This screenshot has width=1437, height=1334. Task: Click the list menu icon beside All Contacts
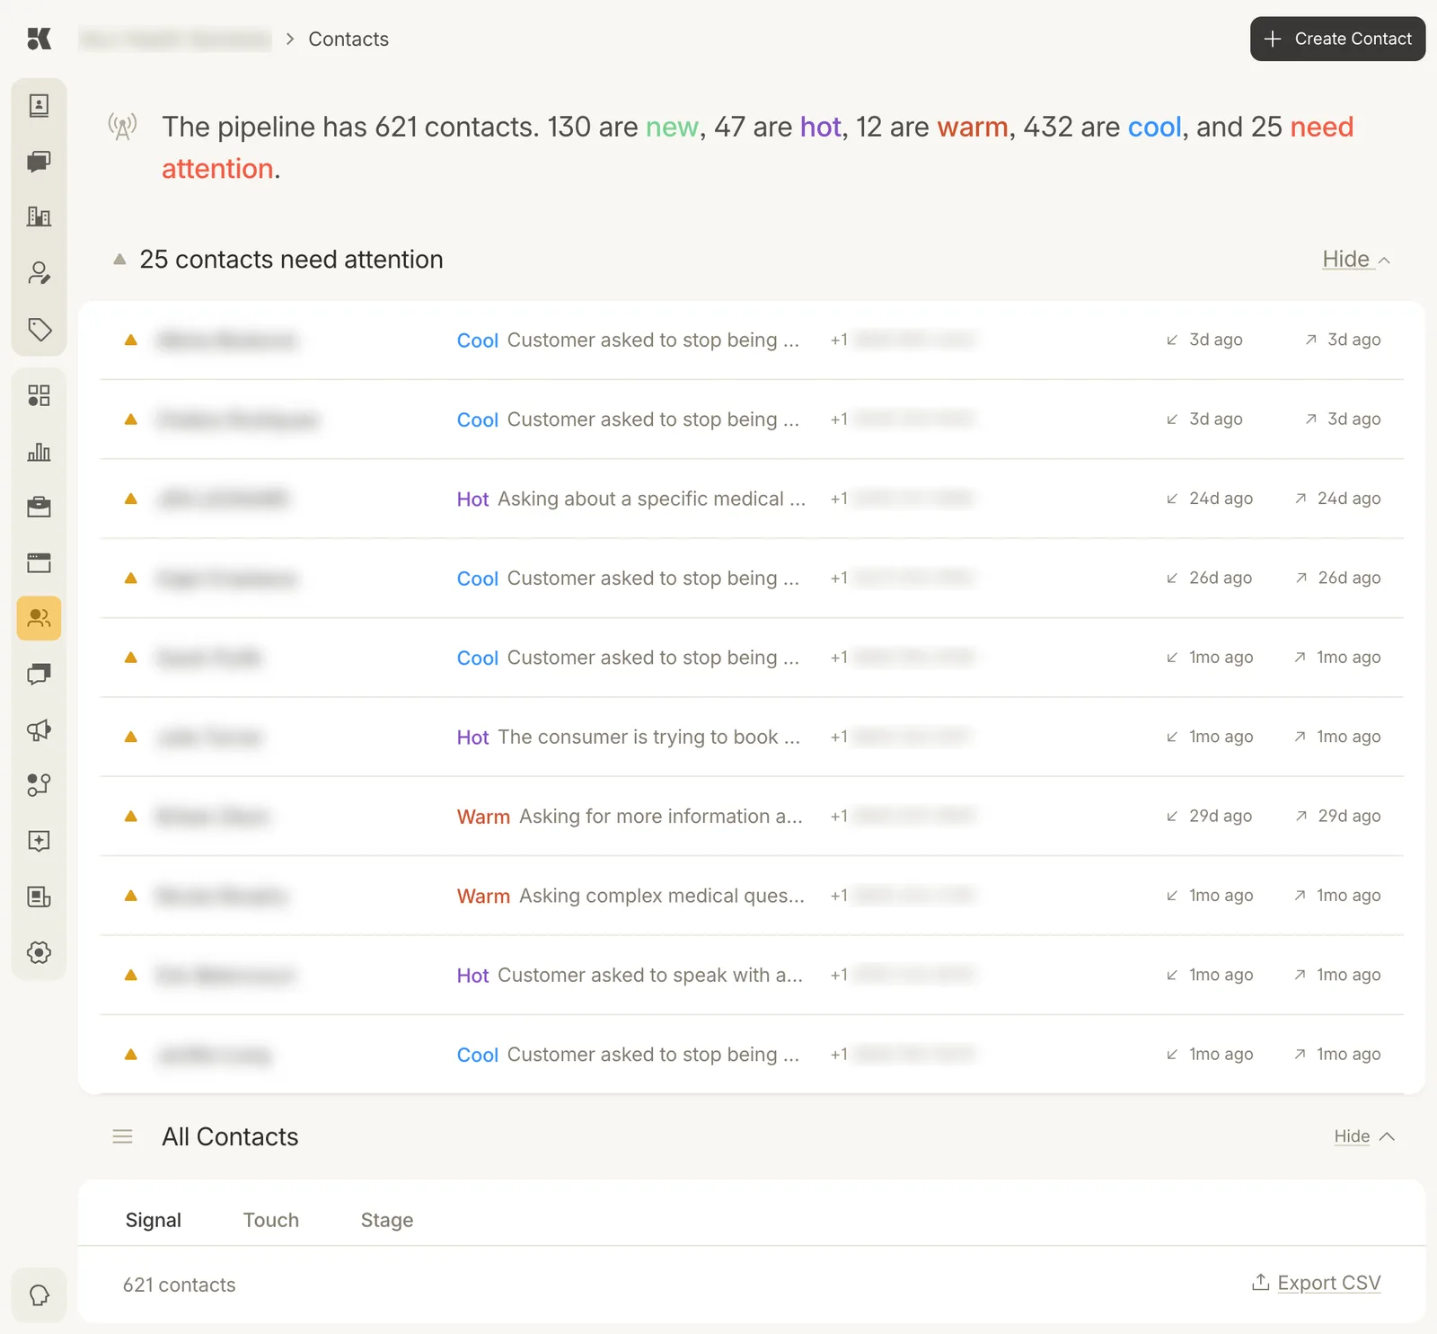(x=123, y=1136)
